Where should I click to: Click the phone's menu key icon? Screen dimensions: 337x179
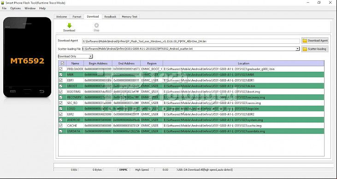pos(13,92)
